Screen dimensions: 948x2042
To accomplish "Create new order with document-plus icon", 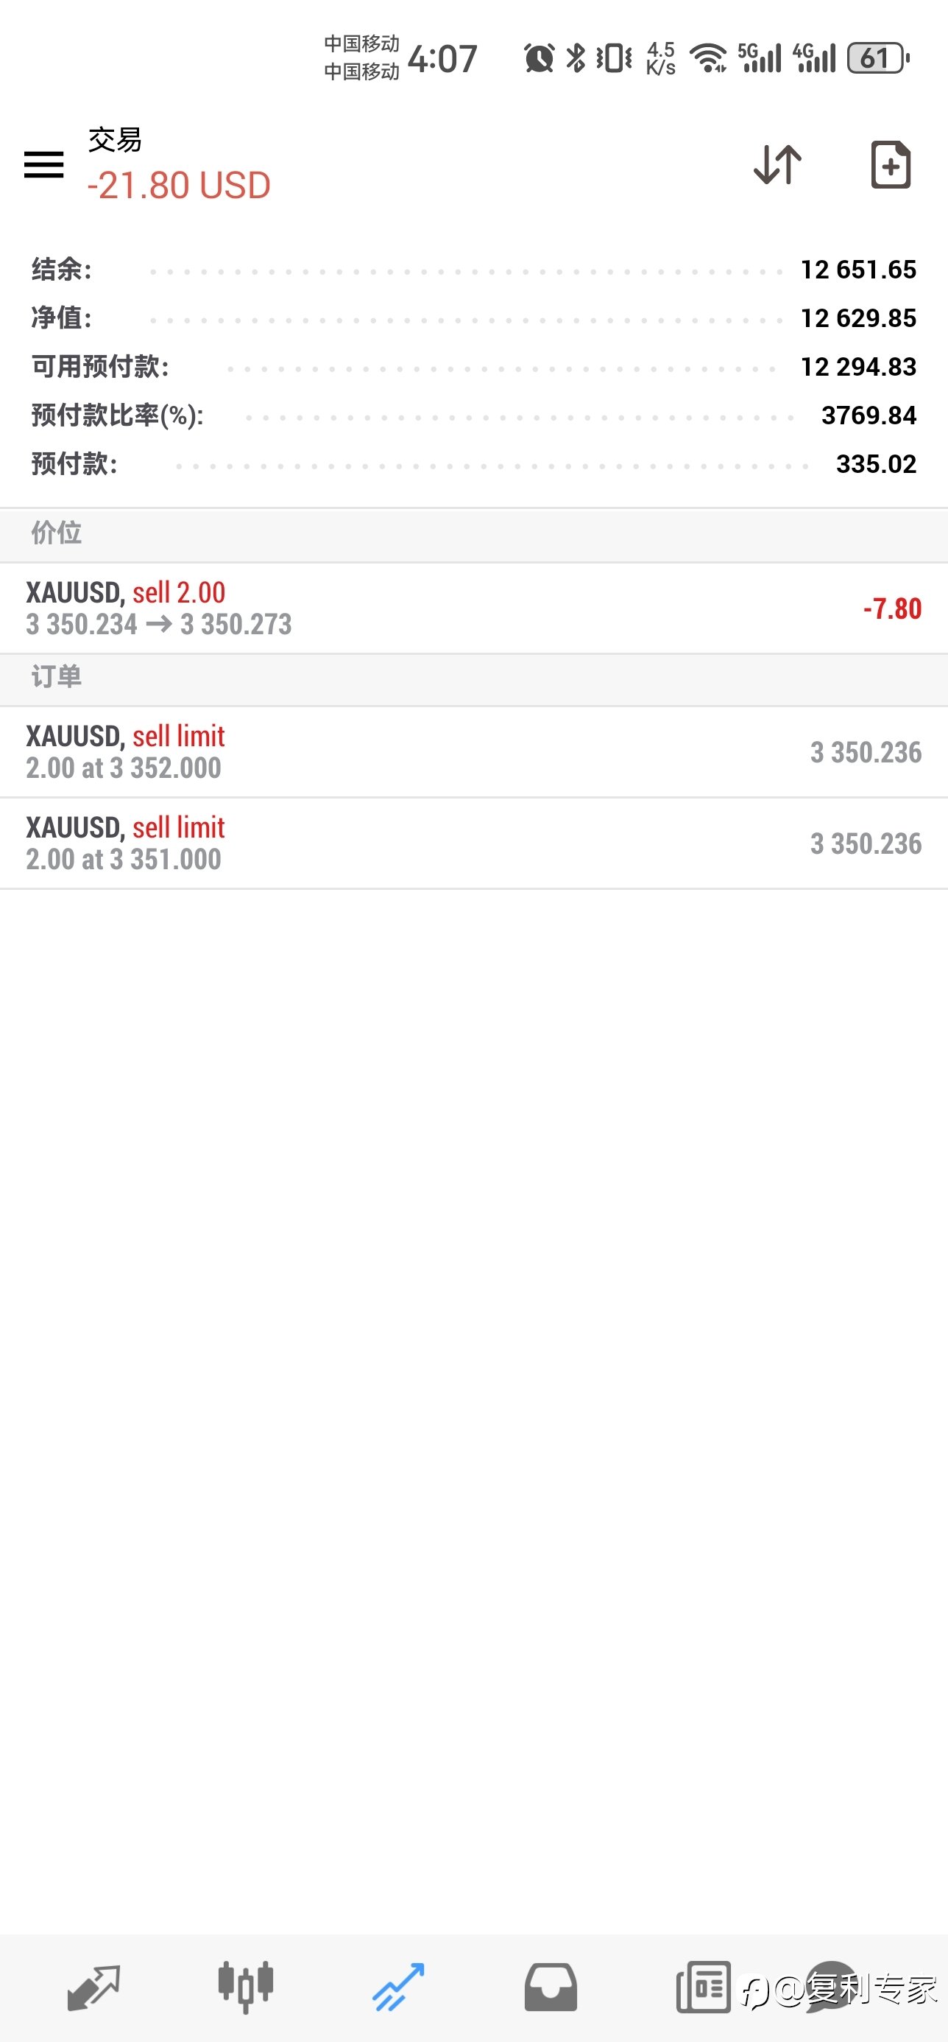I will tap(890, 164).
